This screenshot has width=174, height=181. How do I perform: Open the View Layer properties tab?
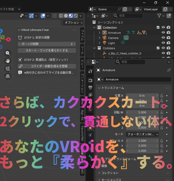click(90, 95)
